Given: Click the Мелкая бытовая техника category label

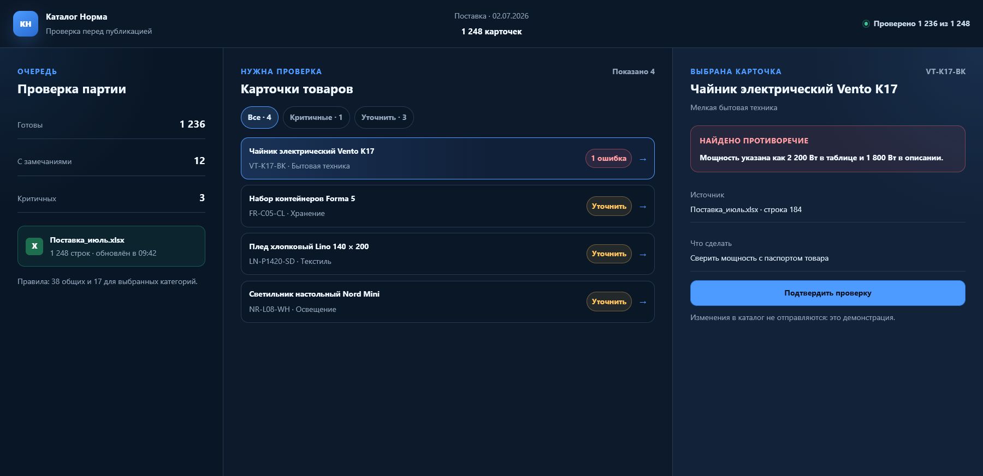Looking at the screenshot, I should click(733, 107).
